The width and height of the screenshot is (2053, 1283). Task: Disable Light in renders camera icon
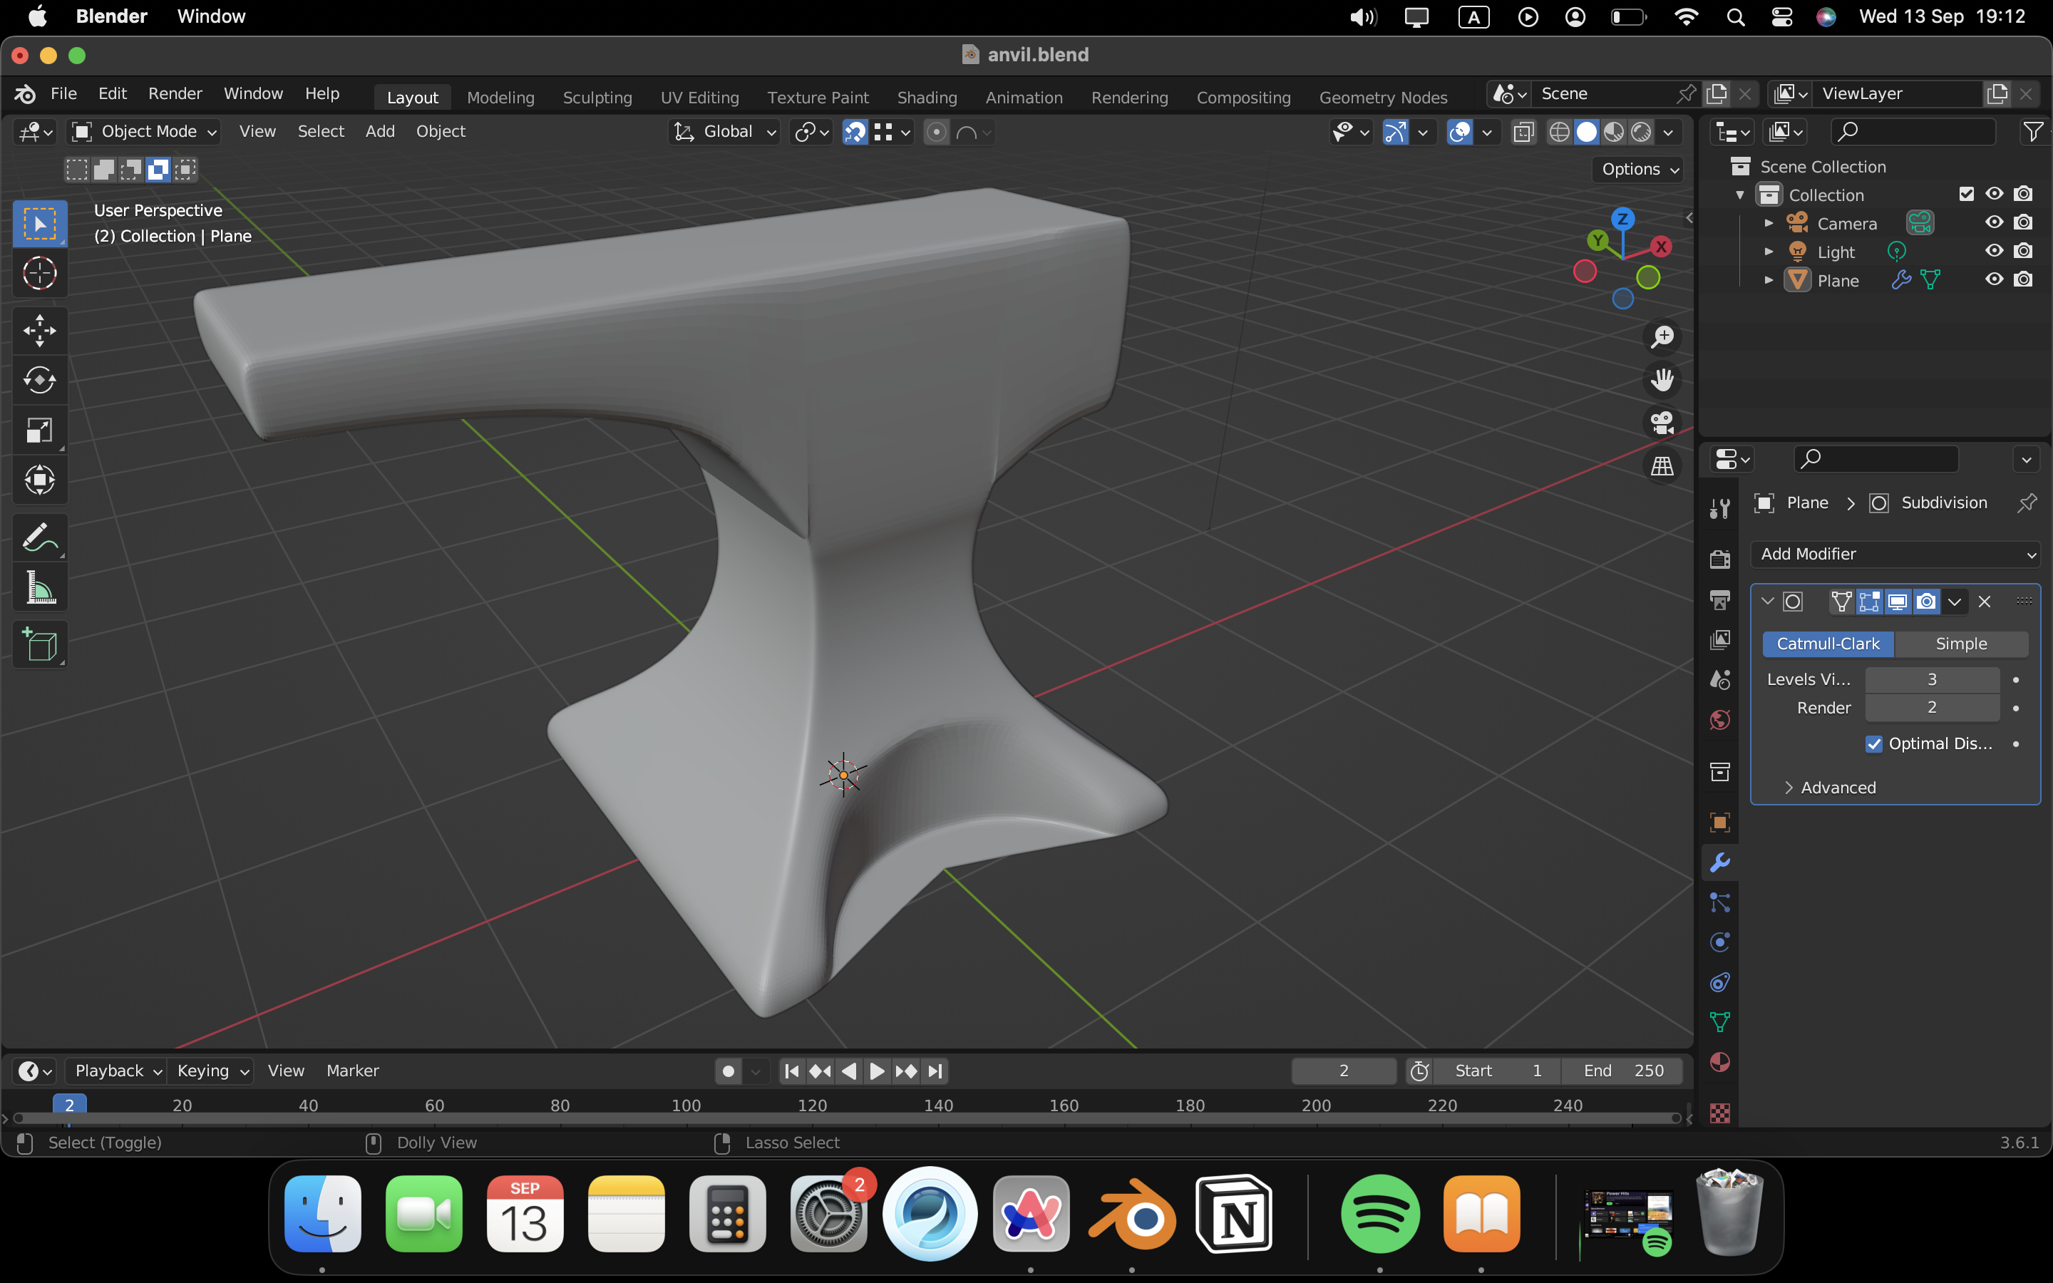[x=2023, y=251]
